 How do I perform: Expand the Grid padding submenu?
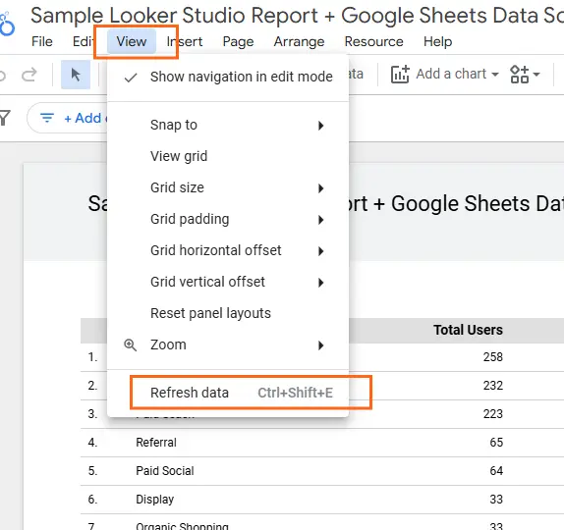coord(228,219)
